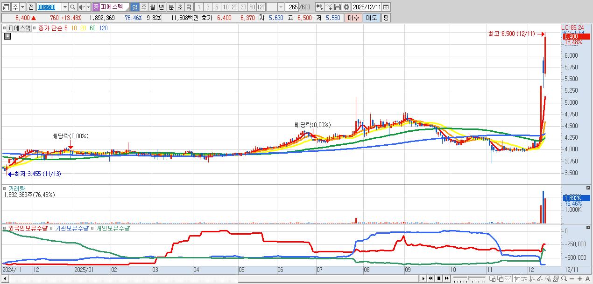This screenshot has width=593, height=284.
Task: Open the data table grid icon in chart
Action: (x=7, y=36)
